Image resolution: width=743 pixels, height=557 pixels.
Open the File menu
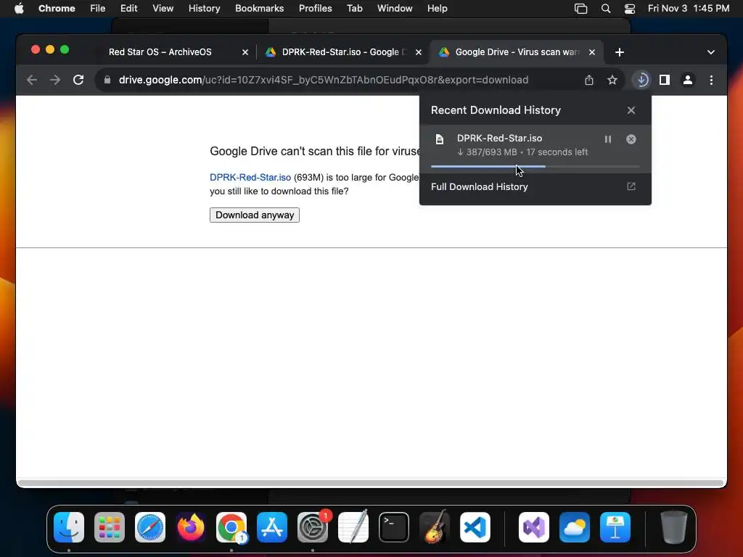pos(98,9)
